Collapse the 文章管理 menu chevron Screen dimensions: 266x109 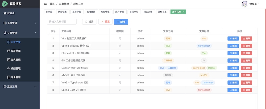[35, 33]
